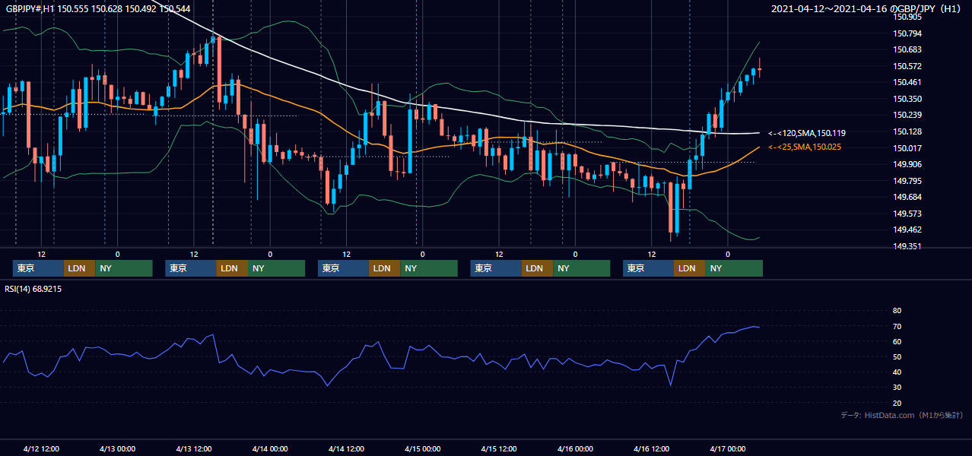The width and height of the screenshot is (972, 456).
Task: Click price axis value 150.239
Action: pyautogui.click(x=907, y=115)
